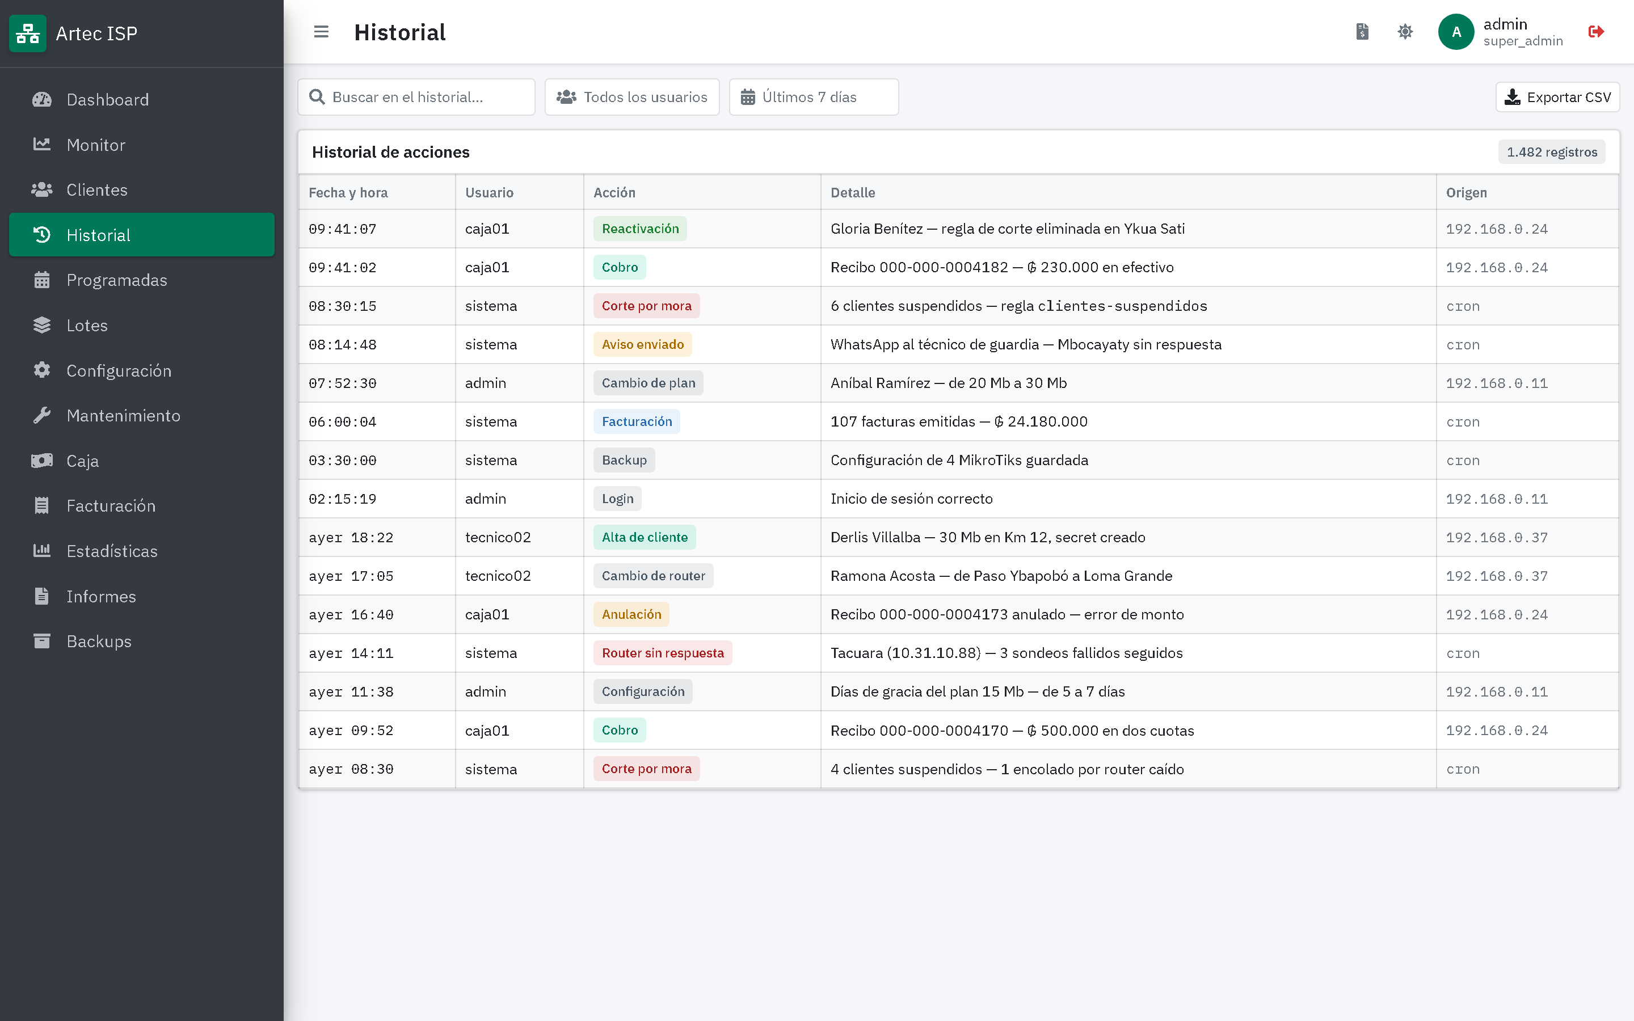Click the Dashboard gauge icon

42,100
